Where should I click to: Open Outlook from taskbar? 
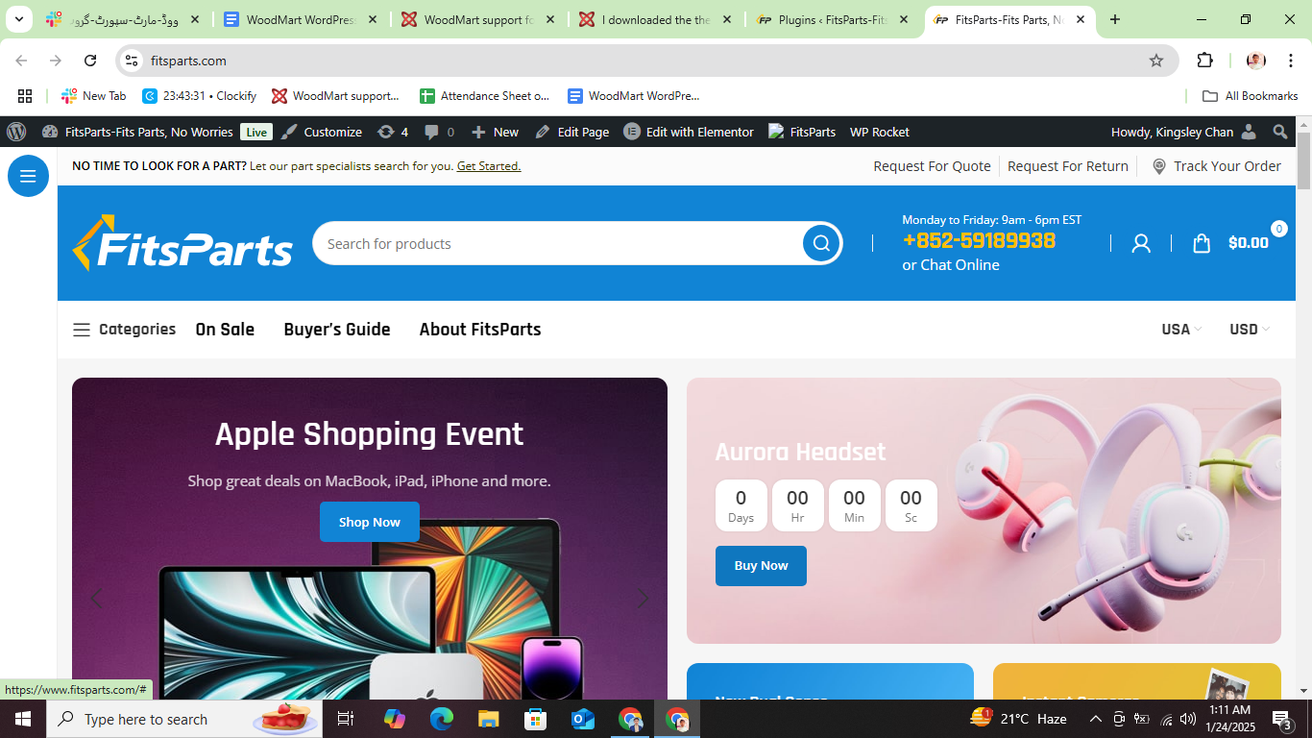[x=583, y=719]
